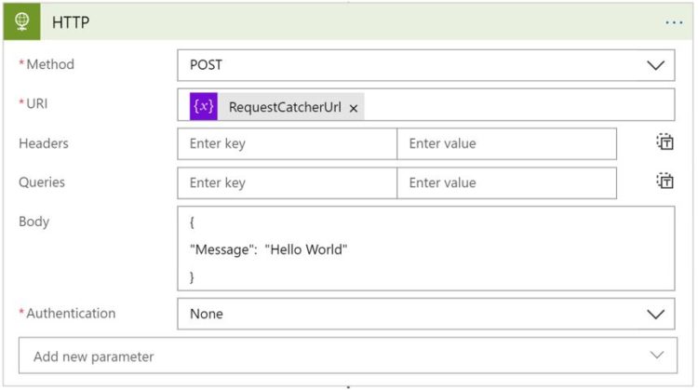The width and height of the screenshot is (698, 390).
Task: Select the RequestCatcherUrl token text
Action: (x=285, y=107)
